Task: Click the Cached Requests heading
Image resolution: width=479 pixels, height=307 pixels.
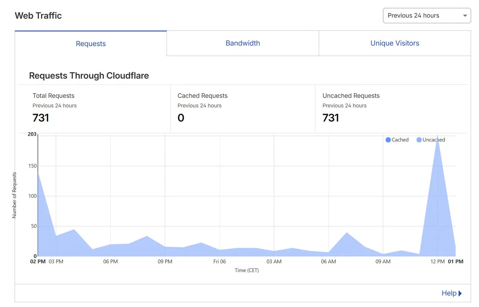Action: [x=203, y=96]
